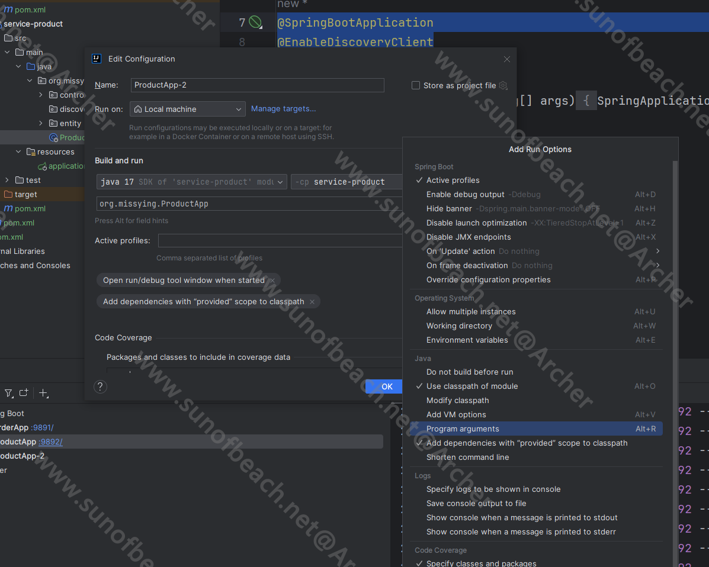Click the -cp service-product classpath field
The height and width of the screenshot is (567, 709).
[x=347, y=182]
